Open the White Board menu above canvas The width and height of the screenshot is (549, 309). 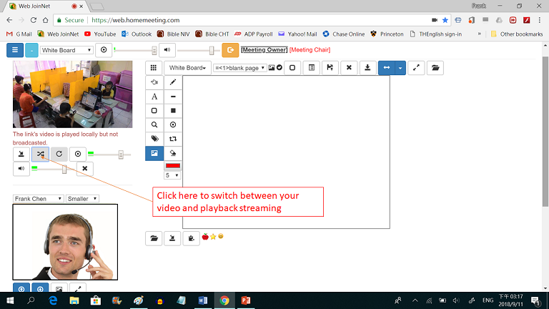coord(187,68)
